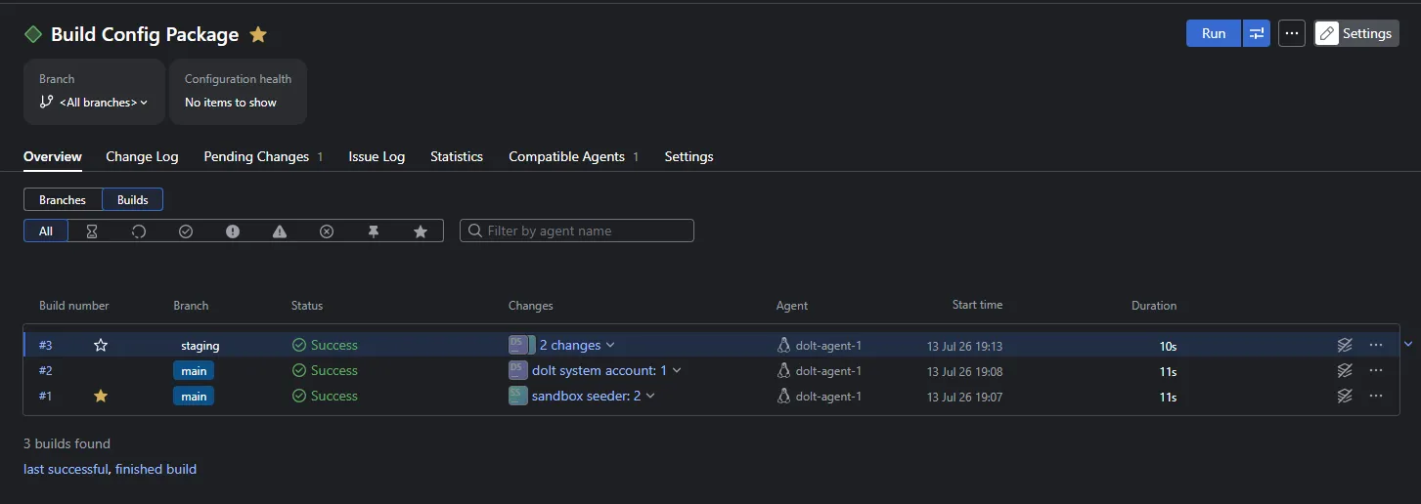Open the Success status of build #3
This screenshot has height=504, width=1421.
325,345
